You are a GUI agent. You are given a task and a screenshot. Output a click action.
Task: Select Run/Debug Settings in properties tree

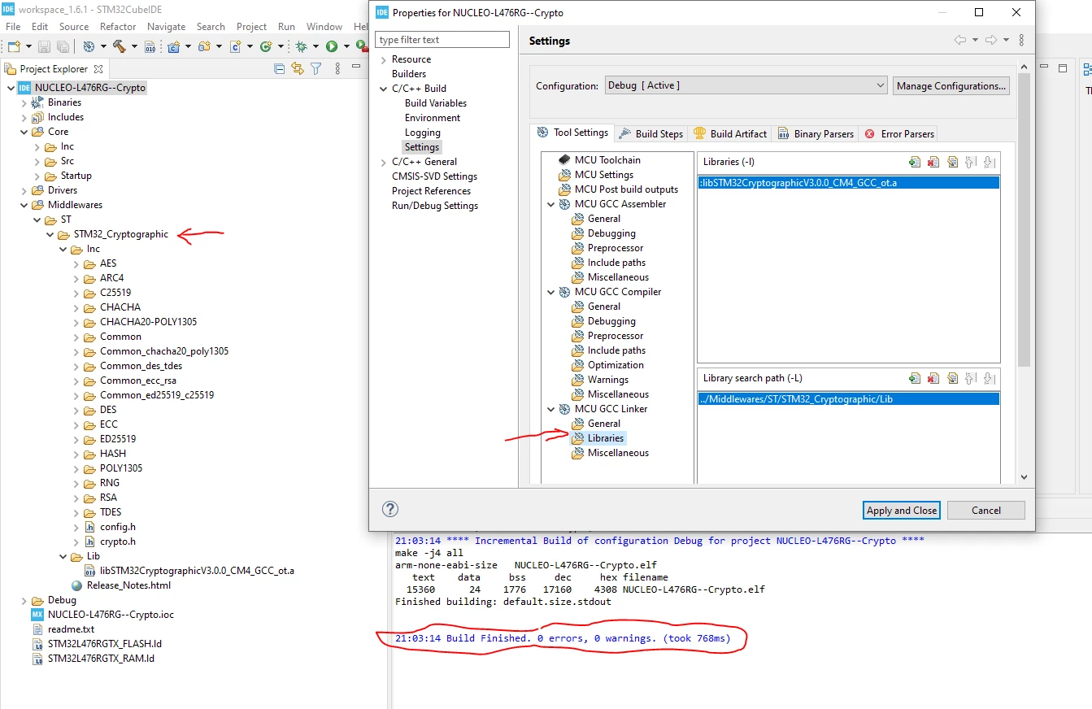pos(435,206)
